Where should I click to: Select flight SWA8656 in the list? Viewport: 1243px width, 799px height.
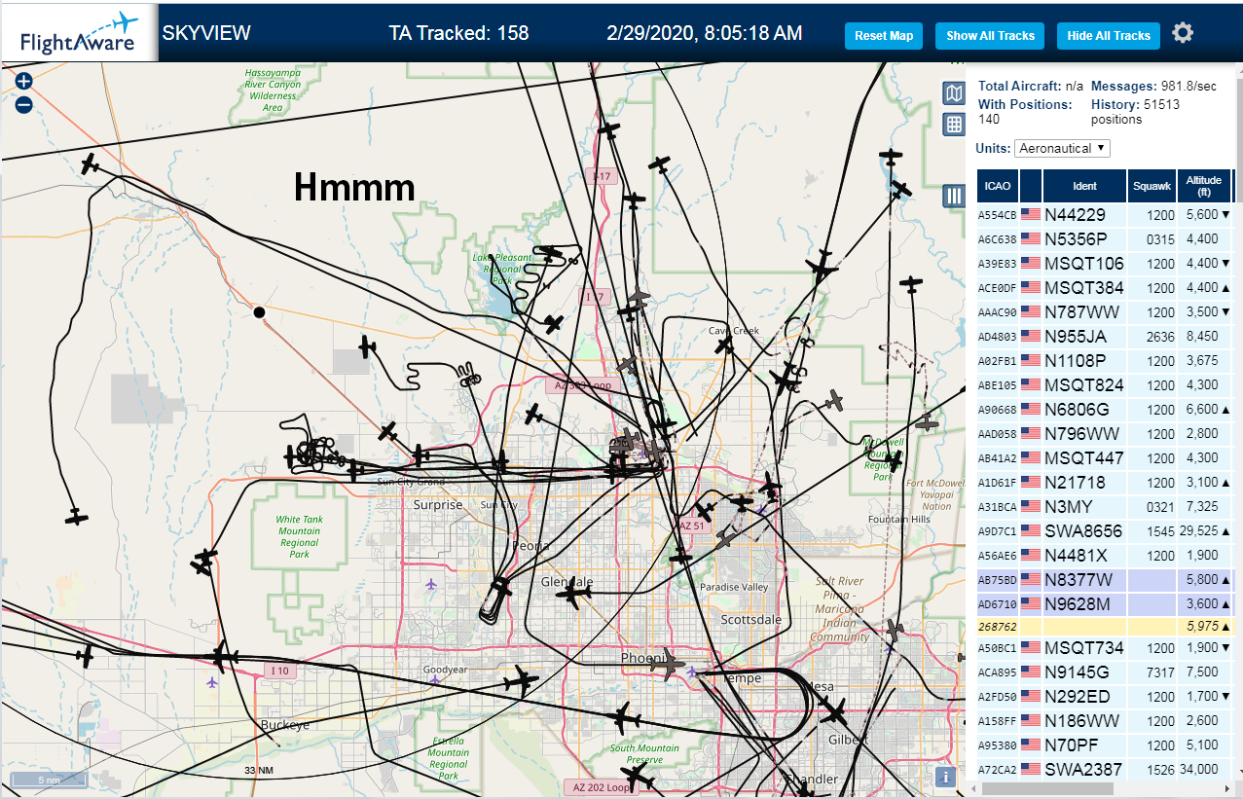coord(1105,531)
